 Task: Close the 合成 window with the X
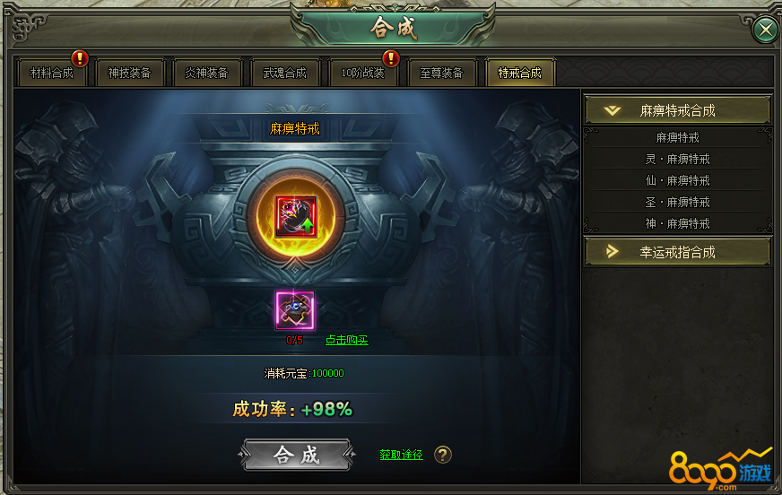[x=766, y=30]
